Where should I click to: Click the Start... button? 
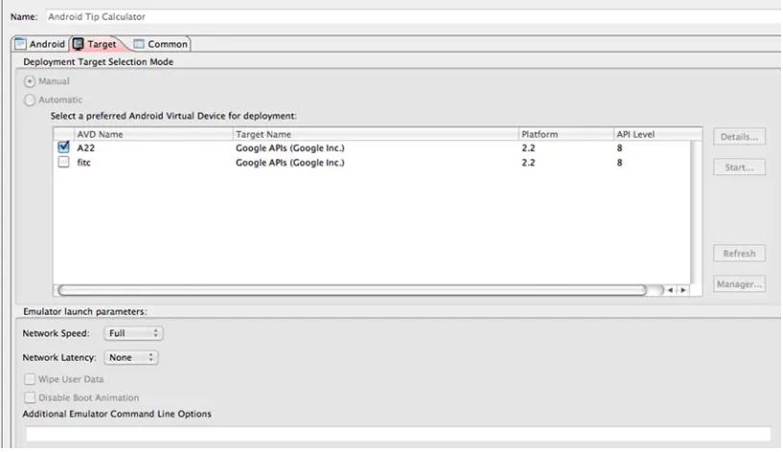(x=739, y=168)
